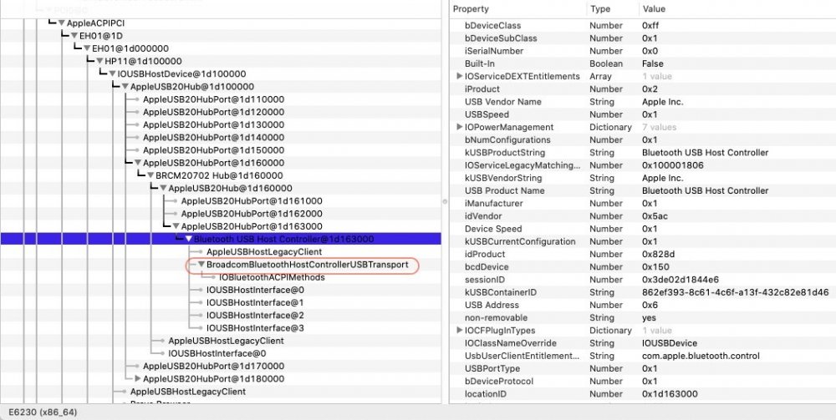Select the AppleUSB20HubPort@1d162000 entry

point(252,214)
